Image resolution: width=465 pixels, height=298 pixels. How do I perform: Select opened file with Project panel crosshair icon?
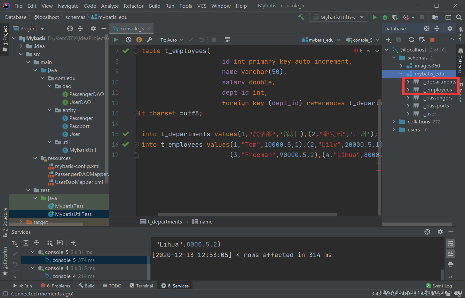70,28
